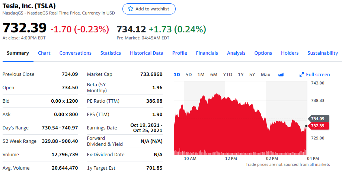The height and width of the screenshot is (183, 342).
Task: Click the Market Cap value 733.686B
Action: point(151,74)
